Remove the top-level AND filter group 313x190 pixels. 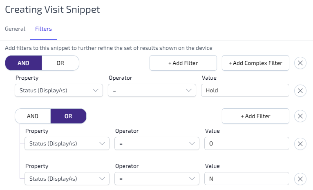300,63
